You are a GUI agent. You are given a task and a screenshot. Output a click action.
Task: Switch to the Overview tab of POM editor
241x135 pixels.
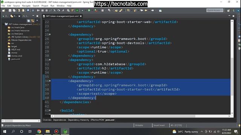click(47, 120)
